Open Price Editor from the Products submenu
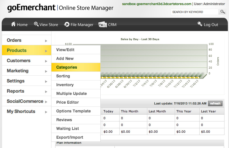This screenshot has width=229, height=148. pyautogui.click(x=76, y=102)
